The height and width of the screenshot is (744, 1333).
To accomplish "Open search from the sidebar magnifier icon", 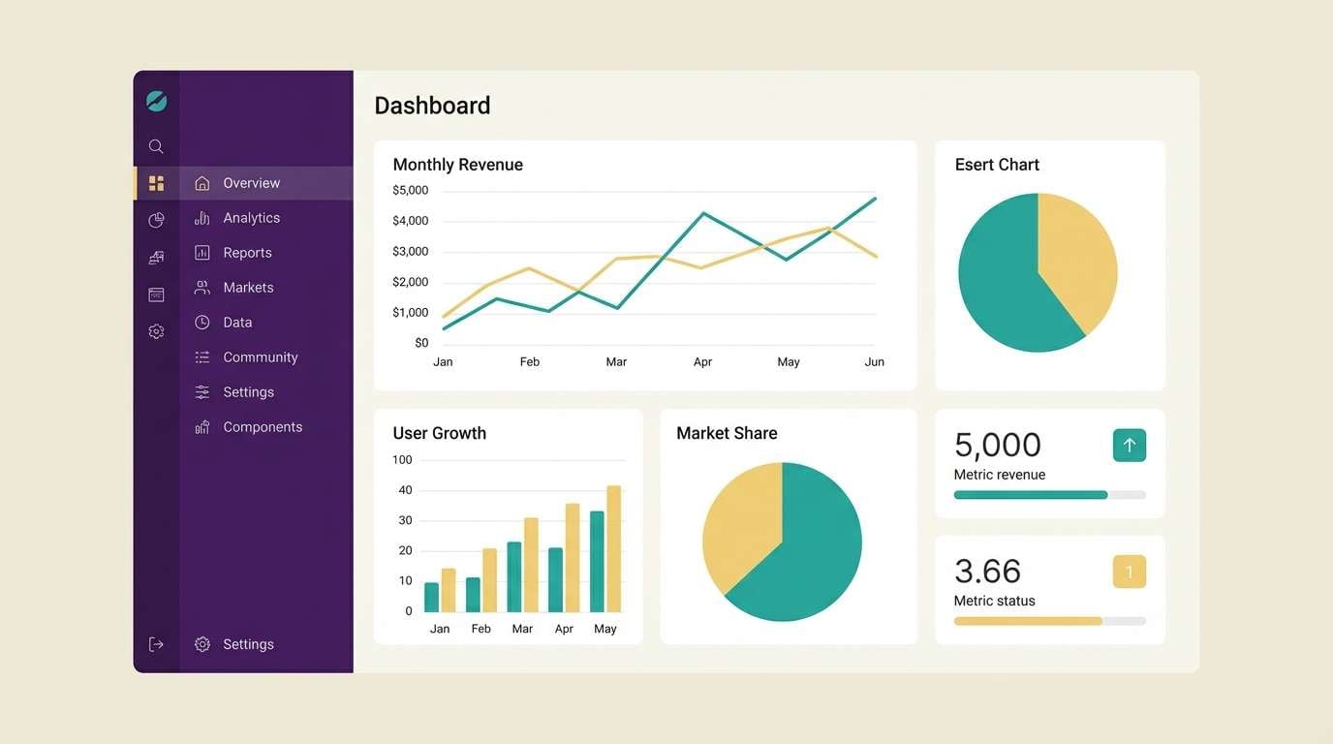I will pos(156,146).
